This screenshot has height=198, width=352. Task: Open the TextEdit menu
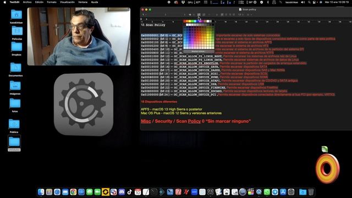tap(14, 2)
